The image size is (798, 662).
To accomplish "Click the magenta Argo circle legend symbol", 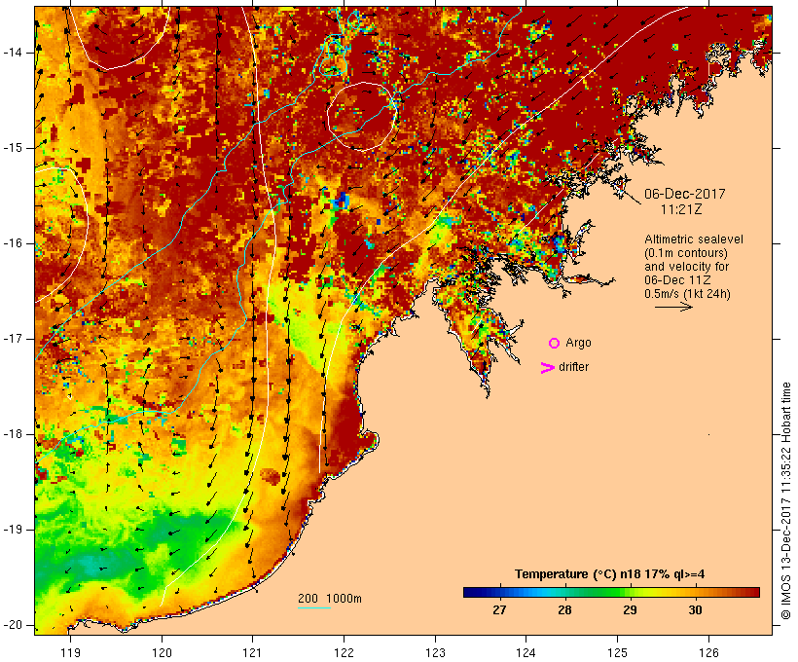I will tap(554, 344).
